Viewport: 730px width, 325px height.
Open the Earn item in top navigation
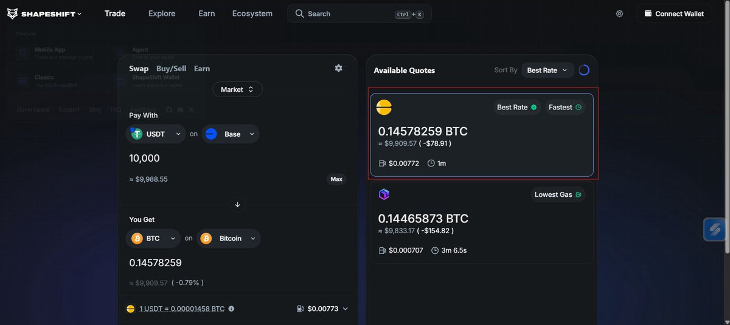[207, 13]
